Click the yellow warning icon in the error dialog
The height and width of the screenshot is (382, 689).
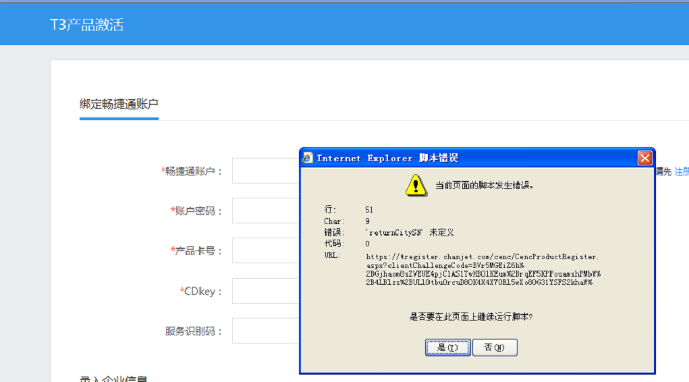click(x=416, y=185)
